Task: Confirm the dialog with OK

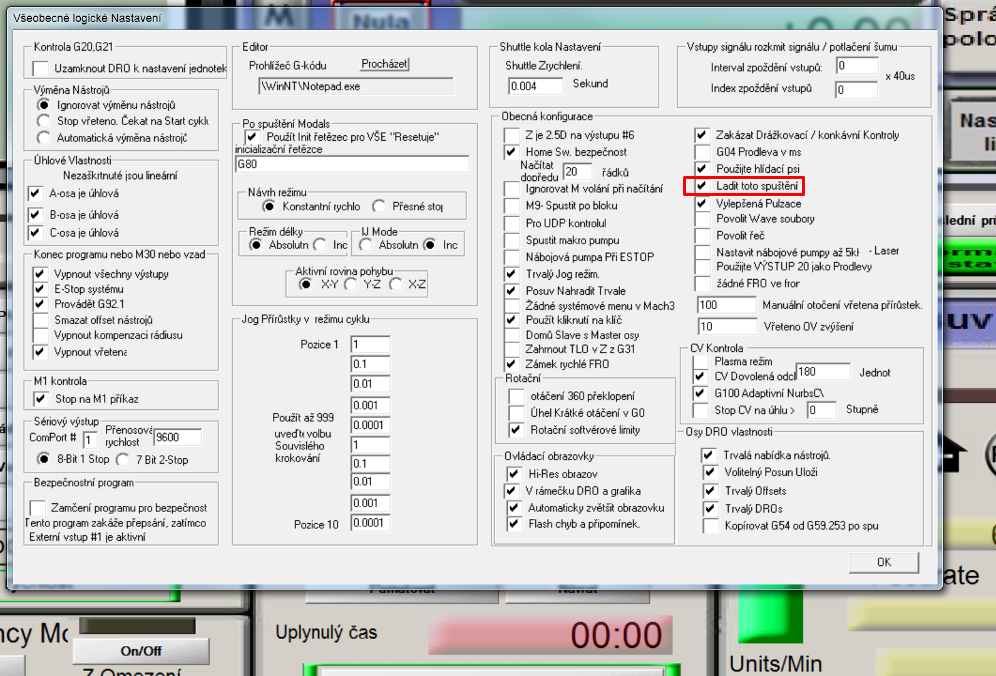Action: (883, 562)
